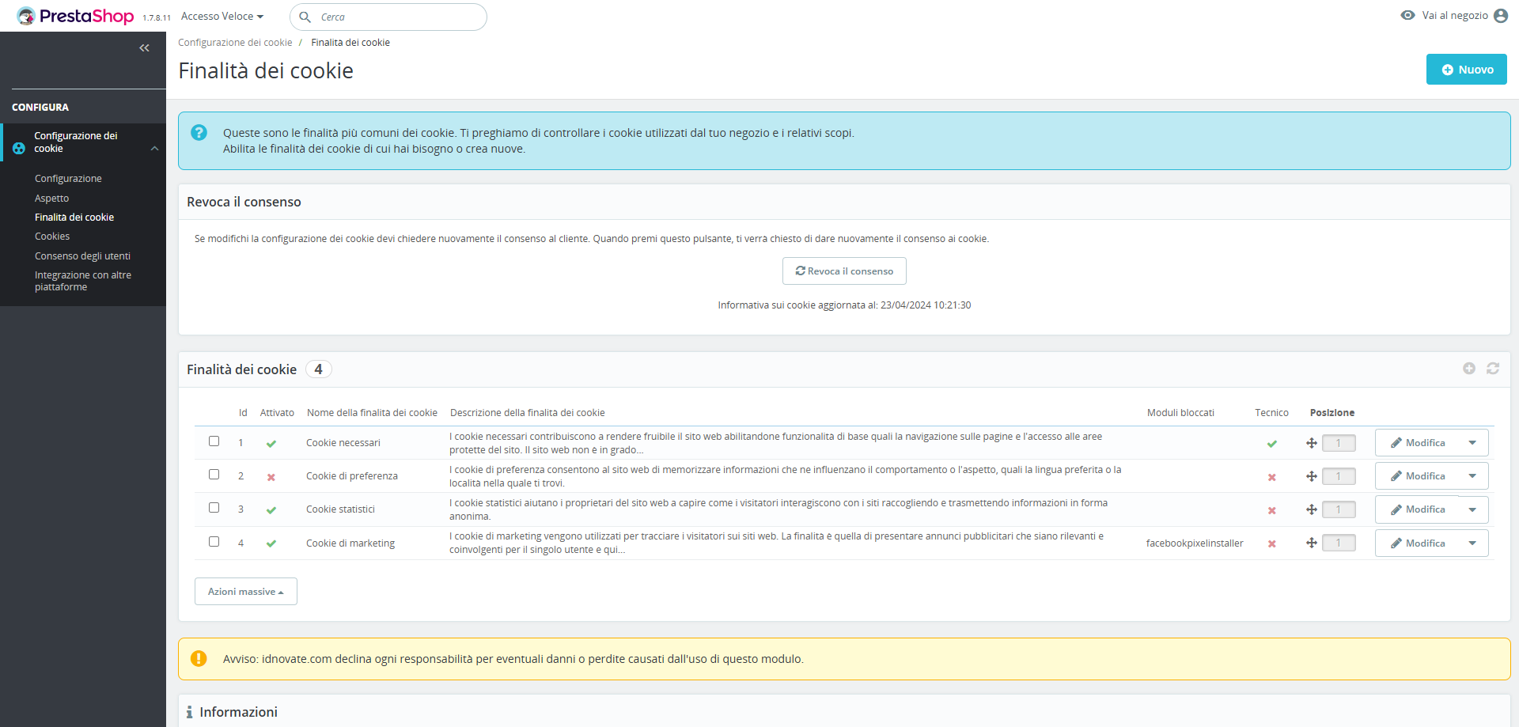This screenshot has height=727, width=1519.
Task: Open the actions dropdown arrow for Cookie statistici
Action: 1472,509
